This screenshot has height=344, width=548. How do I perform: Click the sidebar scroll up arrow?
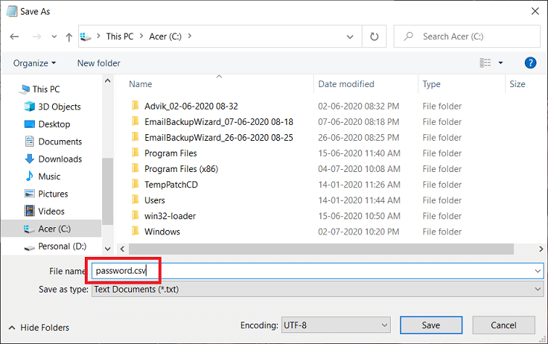[107, 81]
